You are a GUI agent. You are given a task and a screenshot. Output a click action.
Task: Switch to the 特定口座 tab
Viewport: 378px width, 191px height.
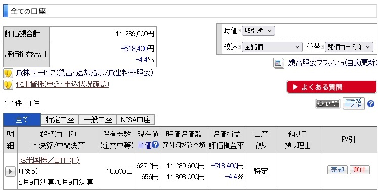(60, 120)
